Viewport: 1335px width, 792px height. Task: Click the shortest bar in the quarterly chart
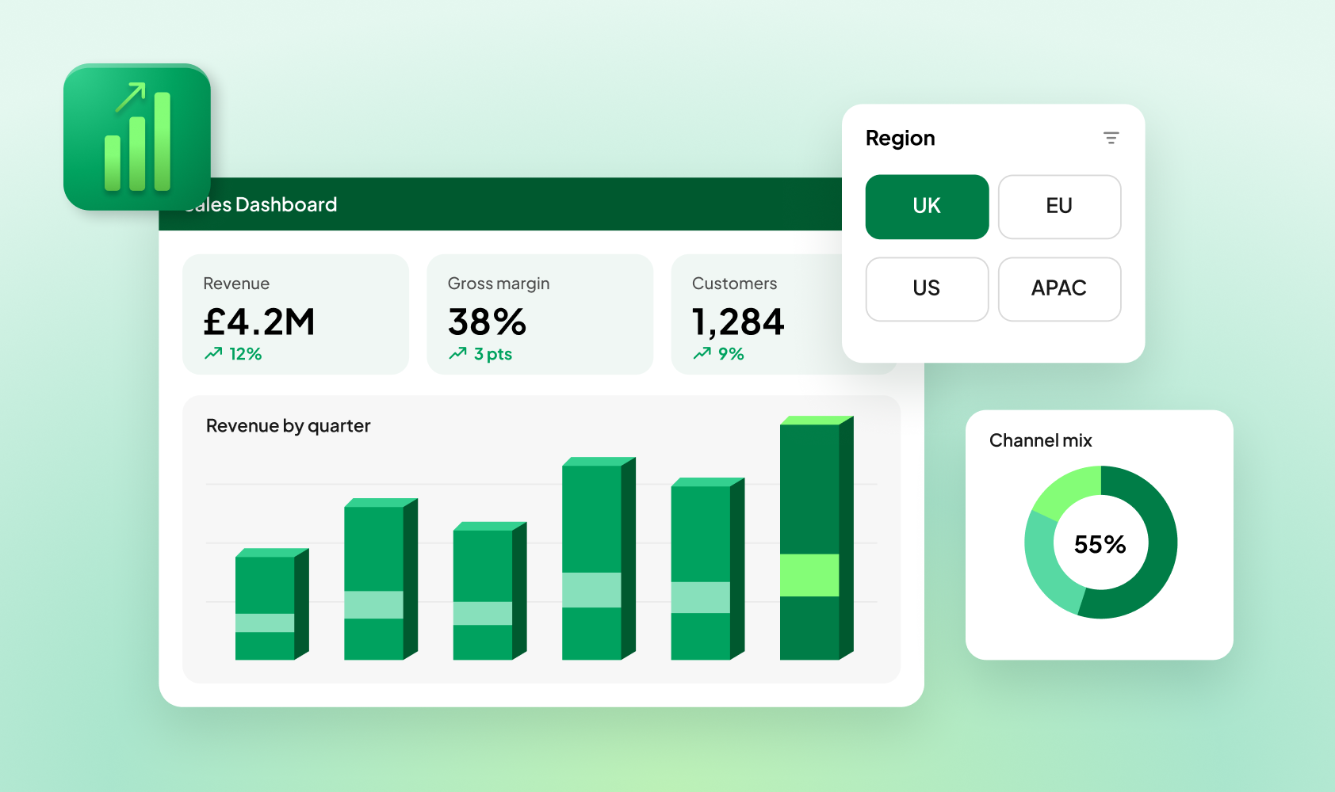272,604
